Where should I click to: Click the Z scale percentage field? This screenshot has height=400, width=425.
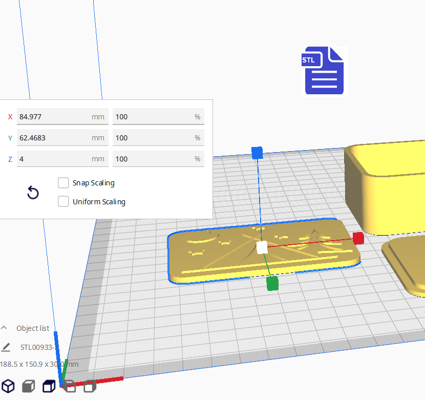click(x=153, y=159)
